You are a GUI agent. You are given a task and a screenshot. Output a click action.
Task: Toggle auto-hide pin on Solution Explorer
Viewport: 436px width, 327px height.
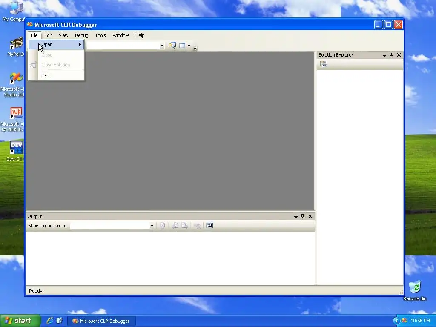(x=391, y=55)
